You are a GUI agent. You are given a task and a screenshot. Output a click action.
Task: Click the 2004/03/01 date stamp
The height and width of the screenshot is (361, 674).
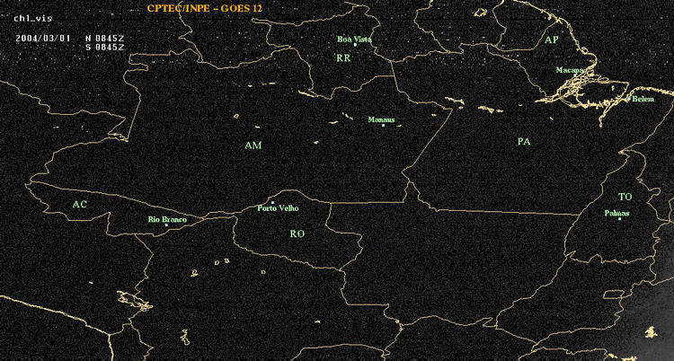(x=42, y=38)
